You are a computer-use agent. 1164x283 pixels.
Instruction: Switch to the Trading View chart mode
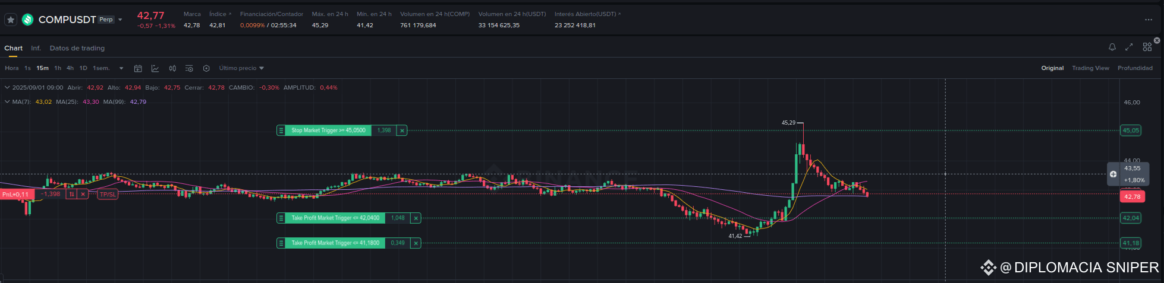(1090, 68)
